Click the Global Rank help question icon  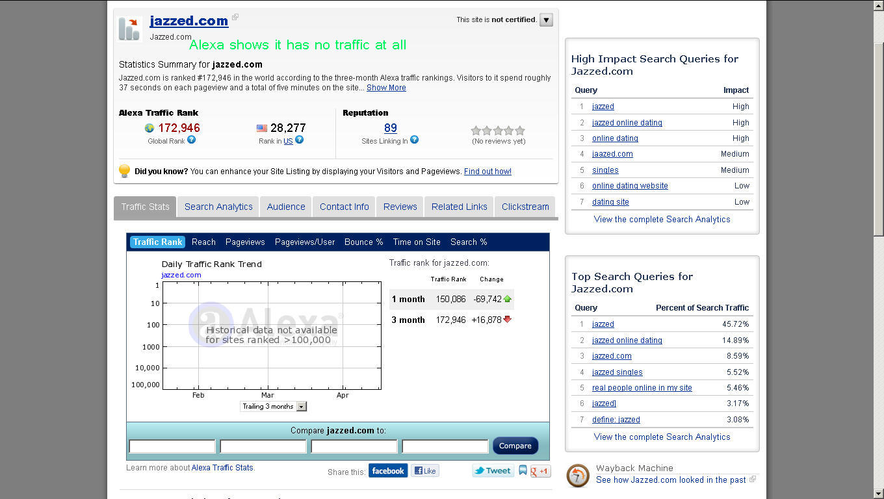tap(191, 140)
